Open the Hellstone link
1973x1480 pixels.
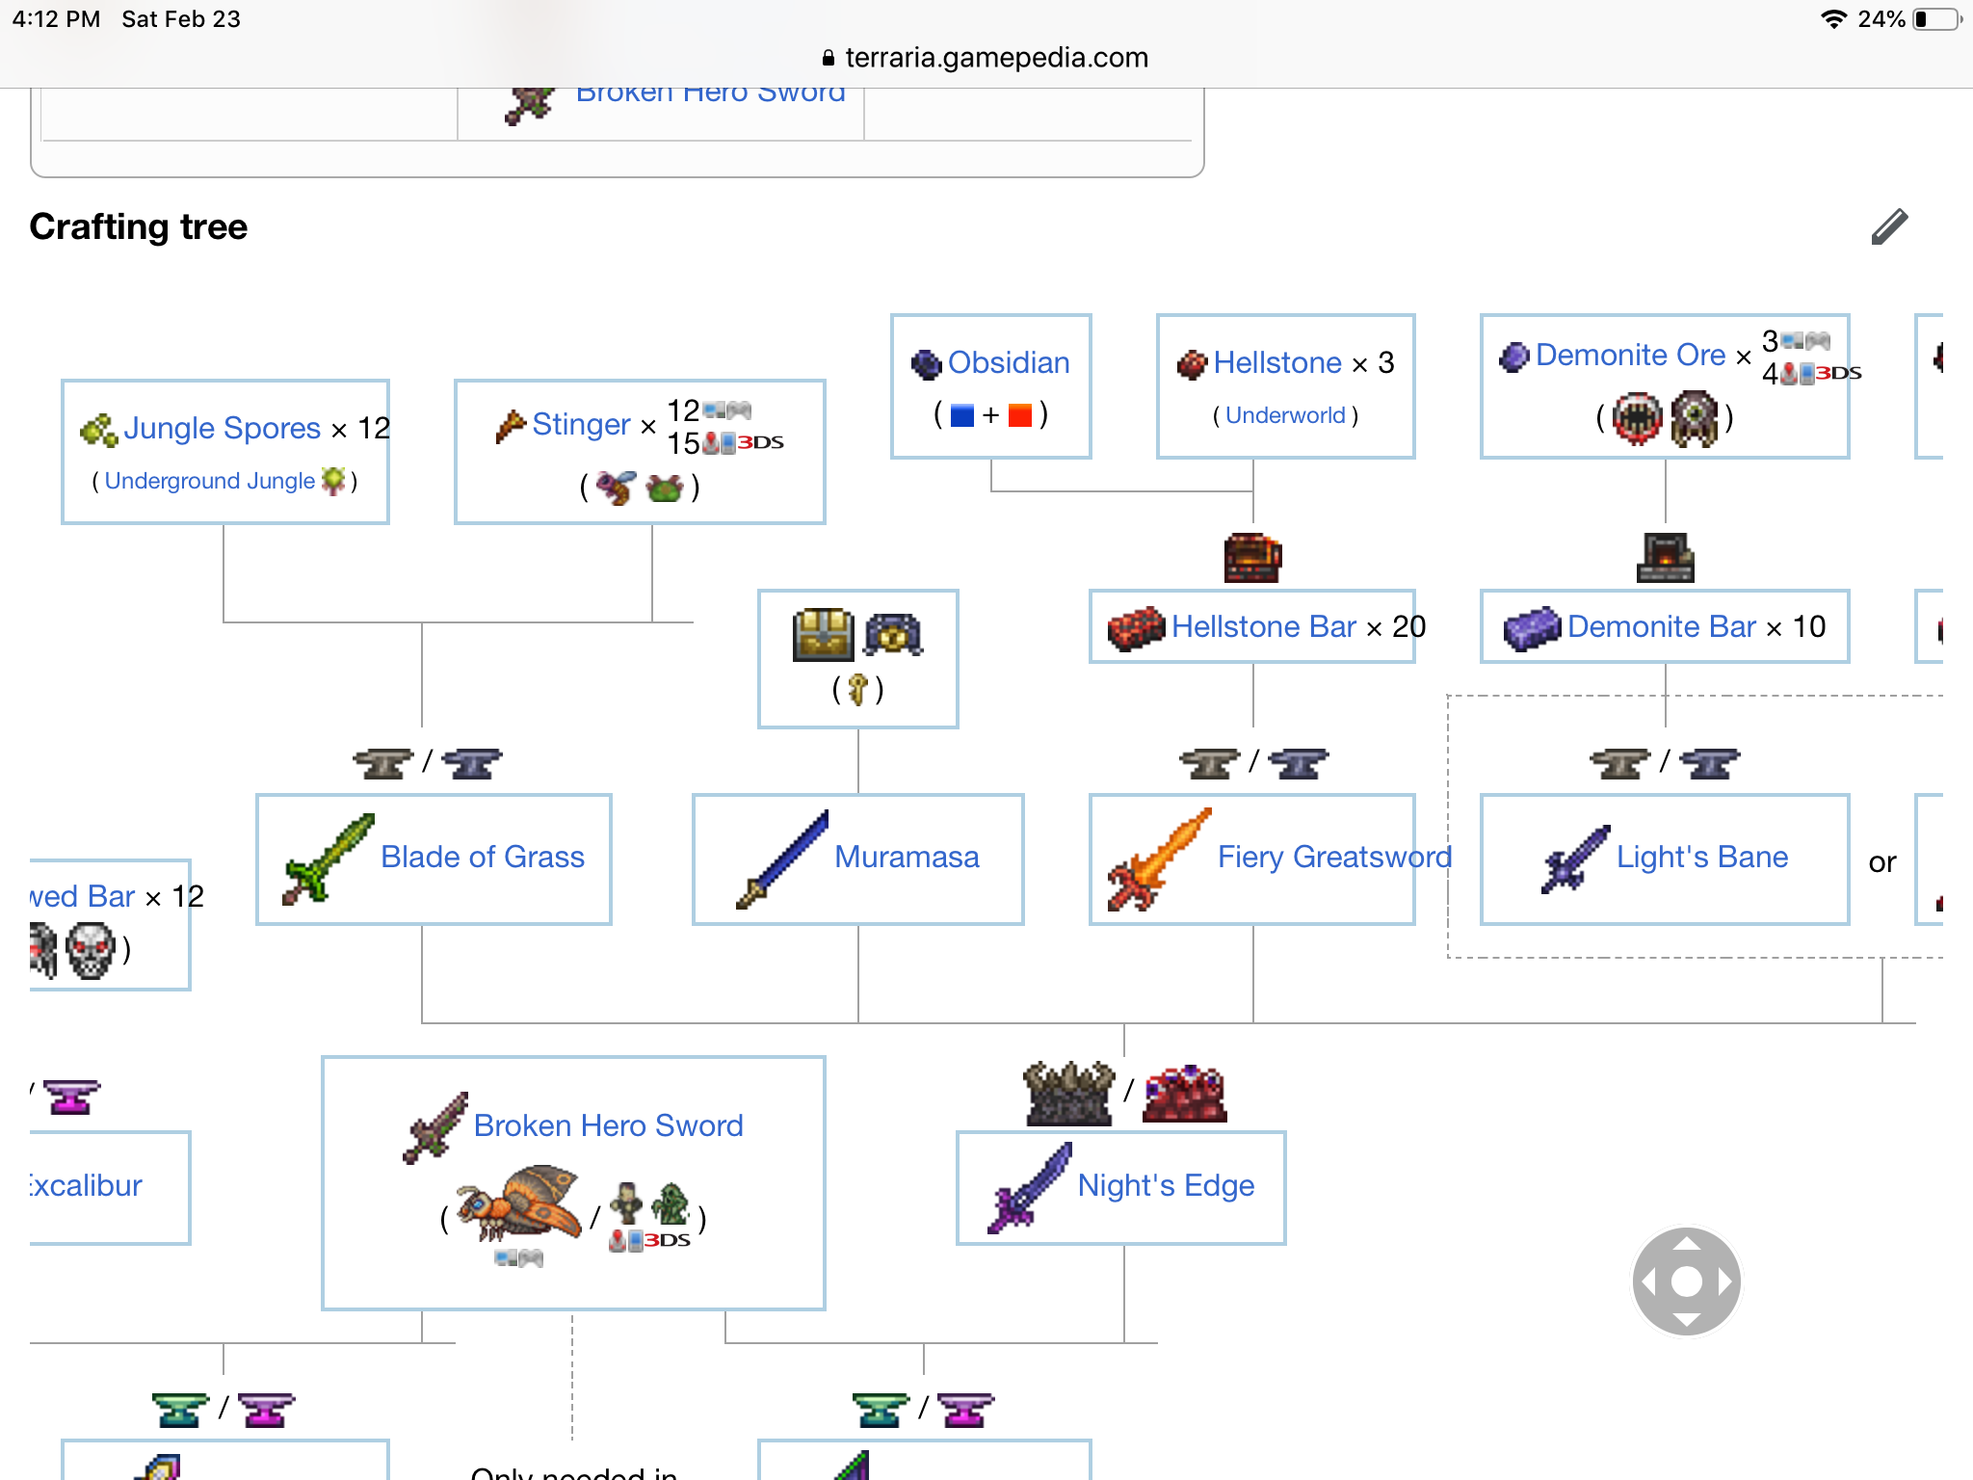(1277, 362)
